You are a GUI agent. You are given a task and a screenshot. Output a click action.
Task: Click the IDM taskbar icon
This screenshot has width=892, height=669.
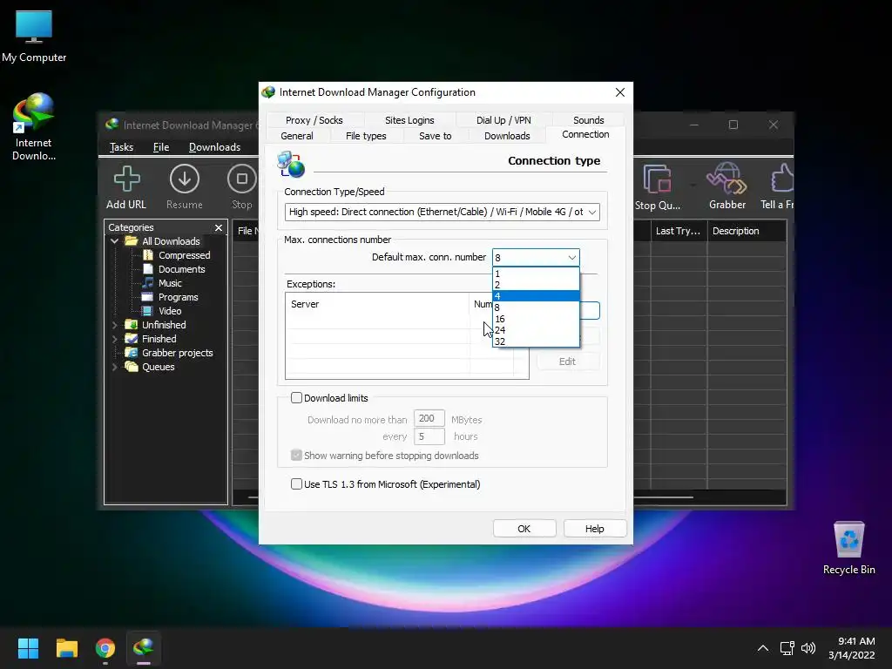coord(144,648)
